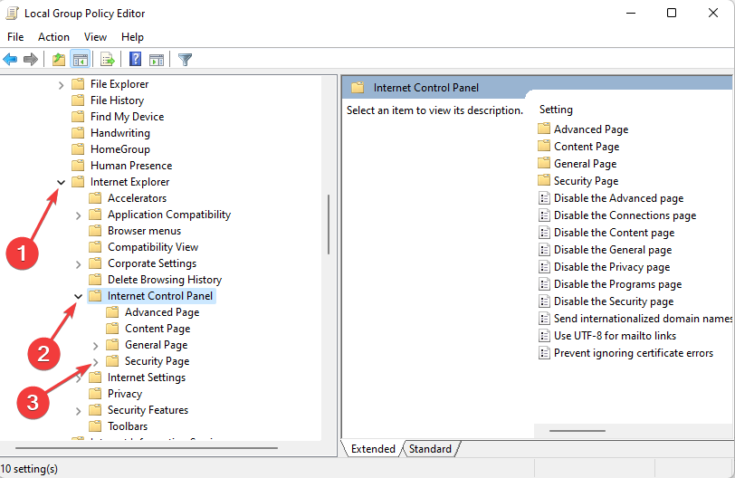Image resolution: width=735 pixels, height=478 pixels.
Task: Click policy icon of Disable the Content page
Action: pos(544,233)
